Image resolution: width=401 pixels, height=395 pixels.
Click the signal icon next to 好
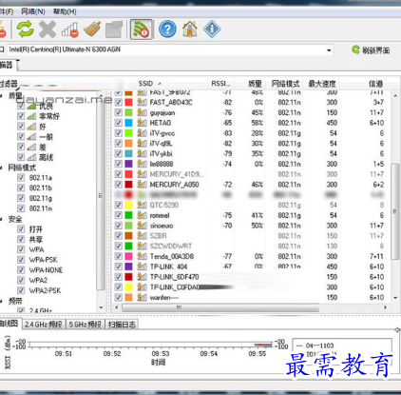click(x=31, y=127)
